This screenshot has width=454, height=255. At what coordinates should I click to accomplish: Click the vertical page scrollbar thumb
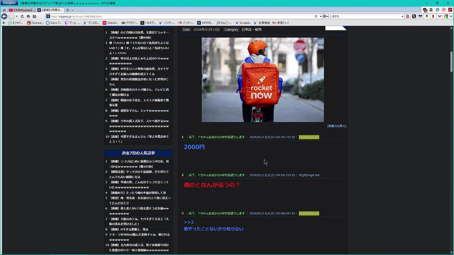point(452,61)
